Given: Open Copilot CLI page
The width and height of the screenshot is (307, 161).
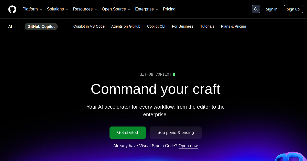Looking at the screenshot, I should (156, 26).
